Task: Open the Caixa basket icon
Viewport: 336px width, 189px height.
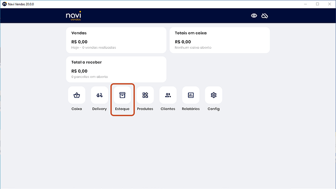Action: point(77,95)
